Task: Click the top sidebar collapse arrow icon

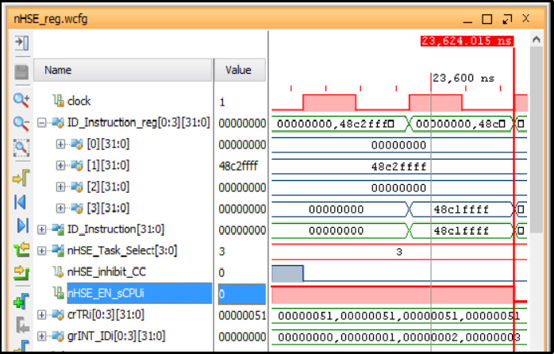Action: tap(21, 41)
